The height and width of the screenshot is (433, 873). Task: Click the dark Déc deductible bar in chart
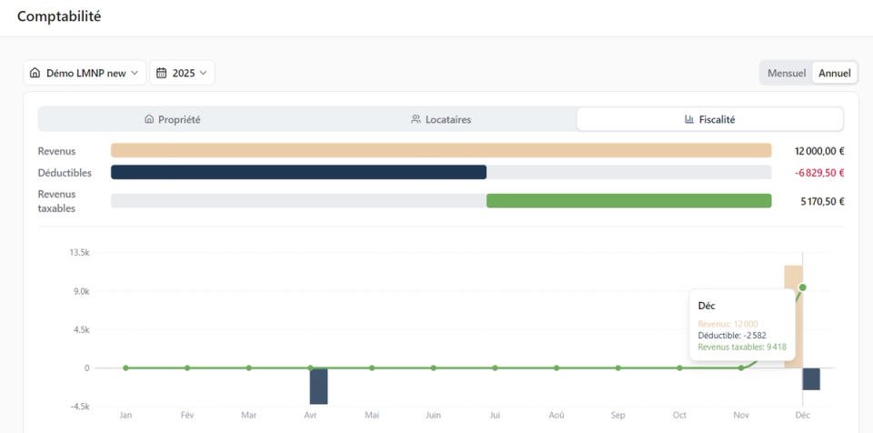point(811,379)
